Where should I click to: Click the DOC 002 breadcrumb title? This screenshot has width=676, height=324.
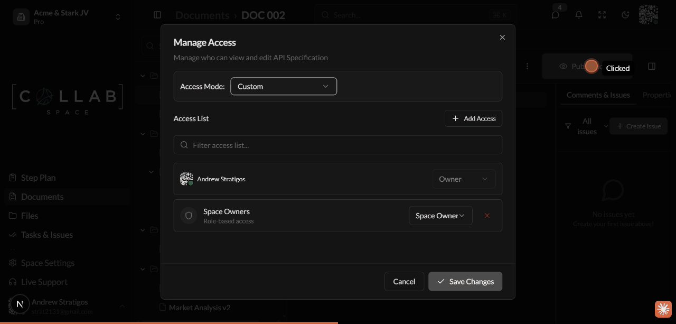(263, 15)
